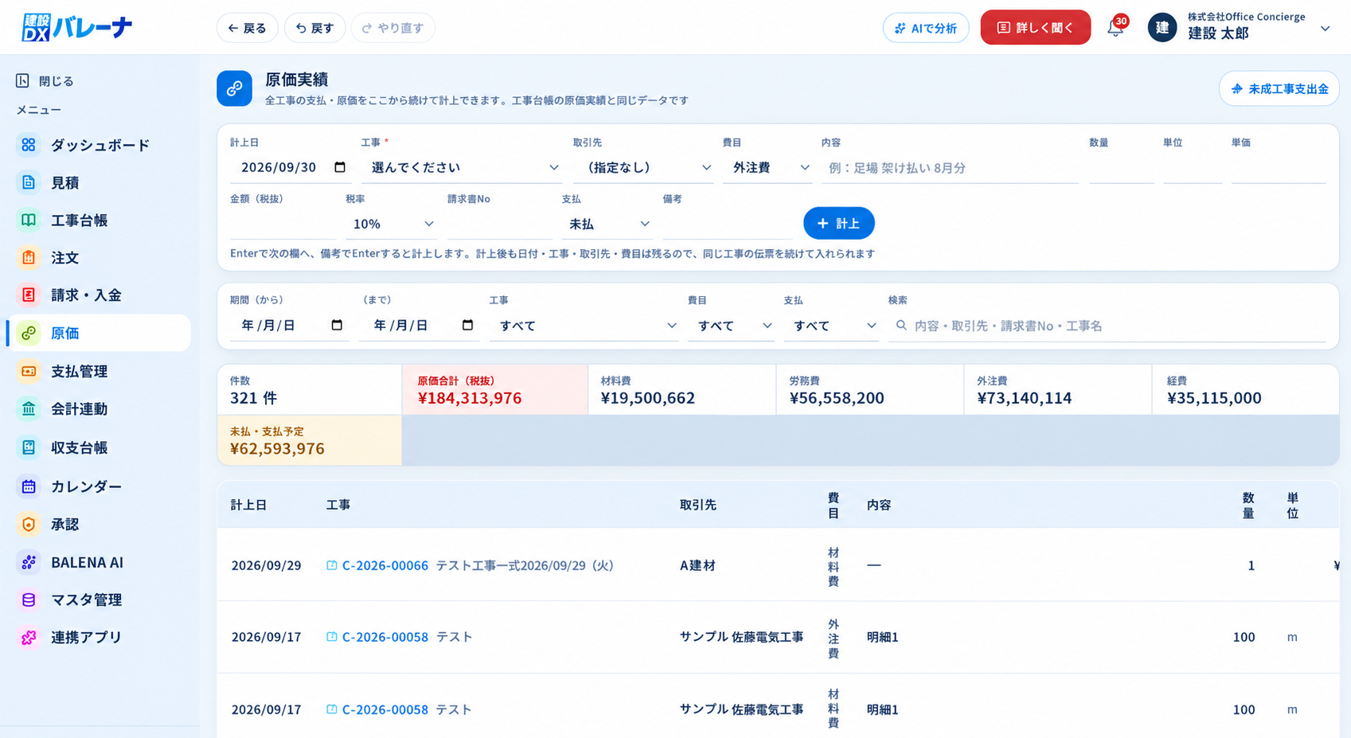Open the 税率 10% dropdown
Screen dimensions: 1351x738
[391, 224]
